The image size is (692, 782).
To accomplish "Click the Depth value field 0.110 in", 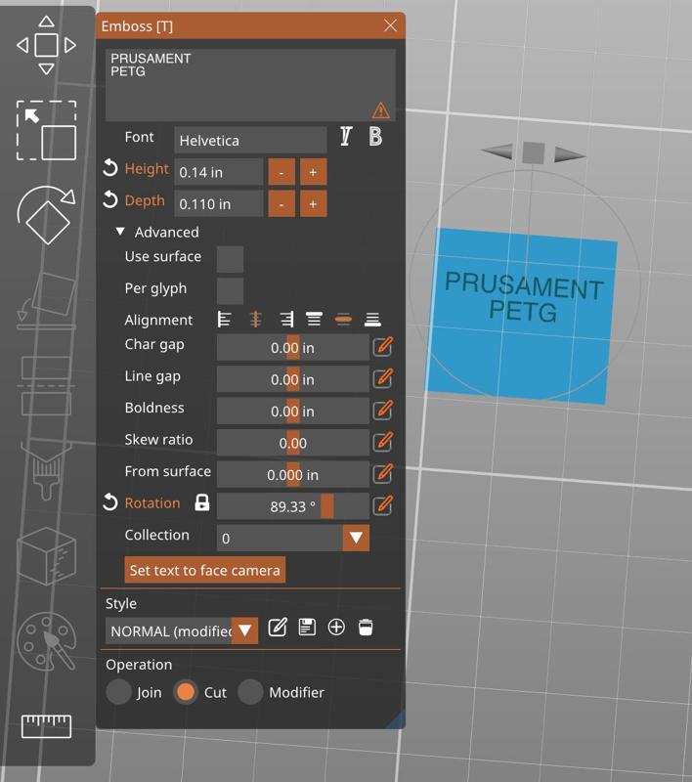I will (x=218, y=203).
